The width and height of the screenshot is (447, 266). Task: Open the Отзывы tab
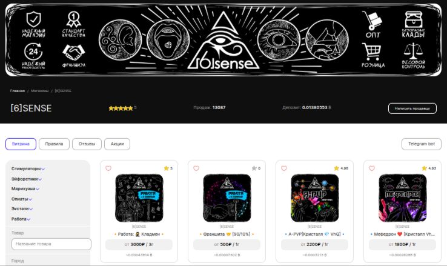coord(87,144)
